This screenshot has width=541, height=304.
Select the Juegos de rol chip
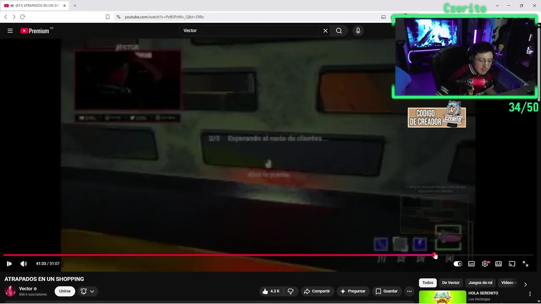(480, 283)
